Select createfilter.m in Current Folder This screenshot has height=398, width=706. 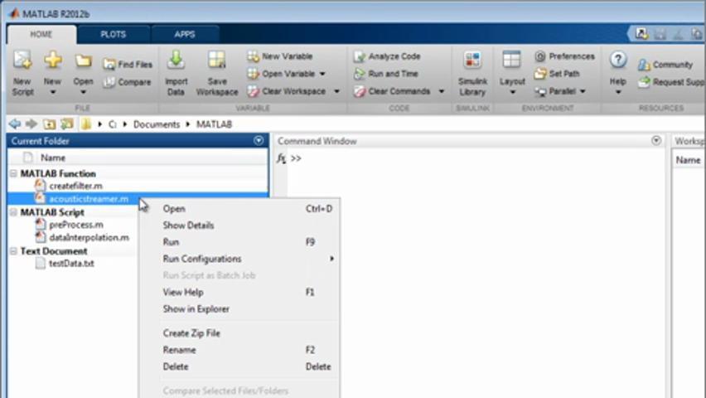point(75,186)
